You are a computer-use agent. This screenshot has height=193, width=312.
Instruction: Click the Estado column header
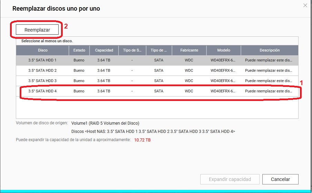[x=79, y=50]
